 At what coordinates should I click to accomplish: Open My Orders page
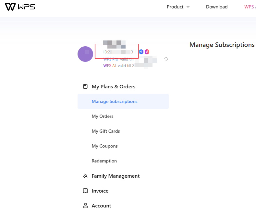tap(103, 116)
